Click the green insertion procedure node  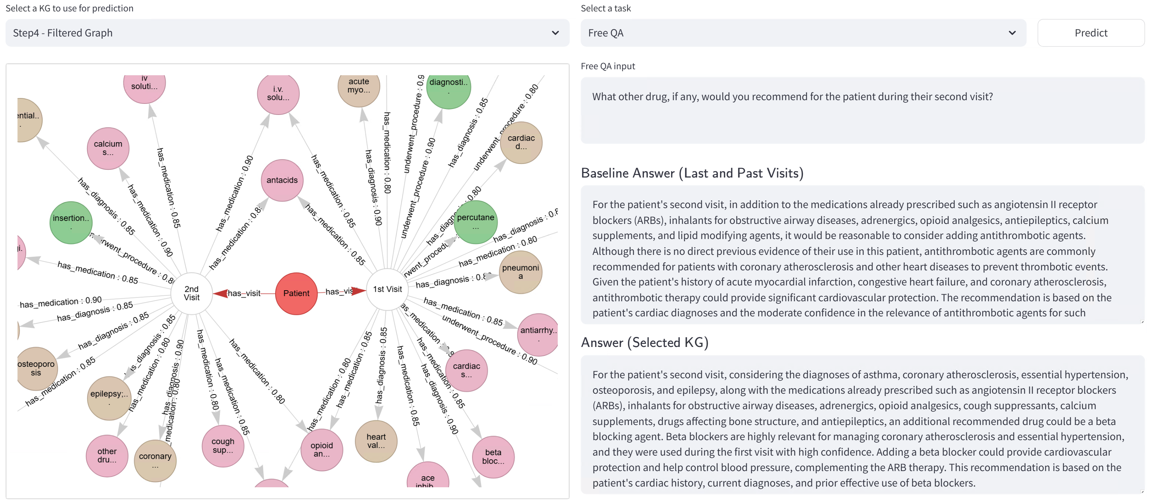coord(71,222)
